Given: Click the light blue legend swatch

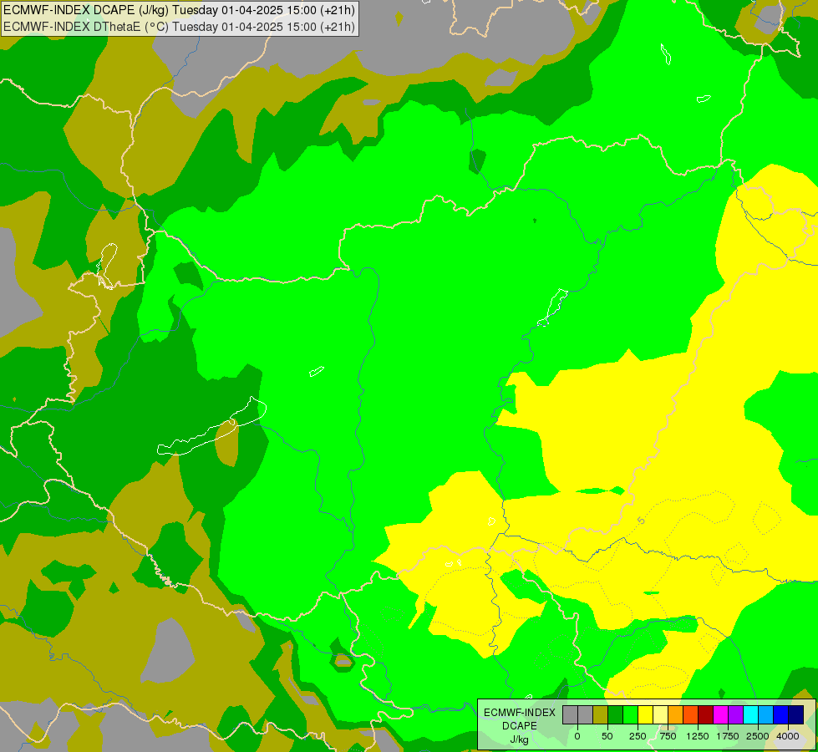Looking at the screenshot, I should pos(766,714).
